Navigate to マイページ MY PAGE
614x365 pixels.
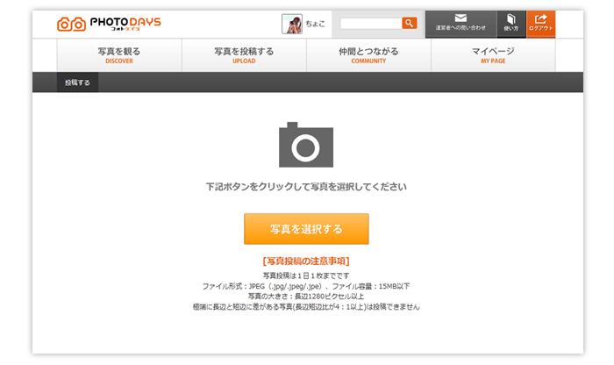(x=493, y=55)
